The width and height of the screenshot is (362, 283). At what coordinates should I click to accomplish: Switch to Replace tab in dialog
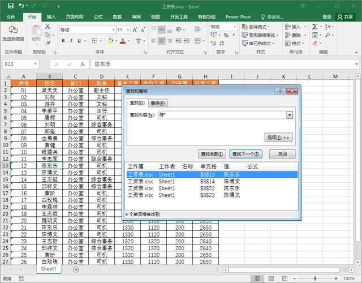pos(158,103)
